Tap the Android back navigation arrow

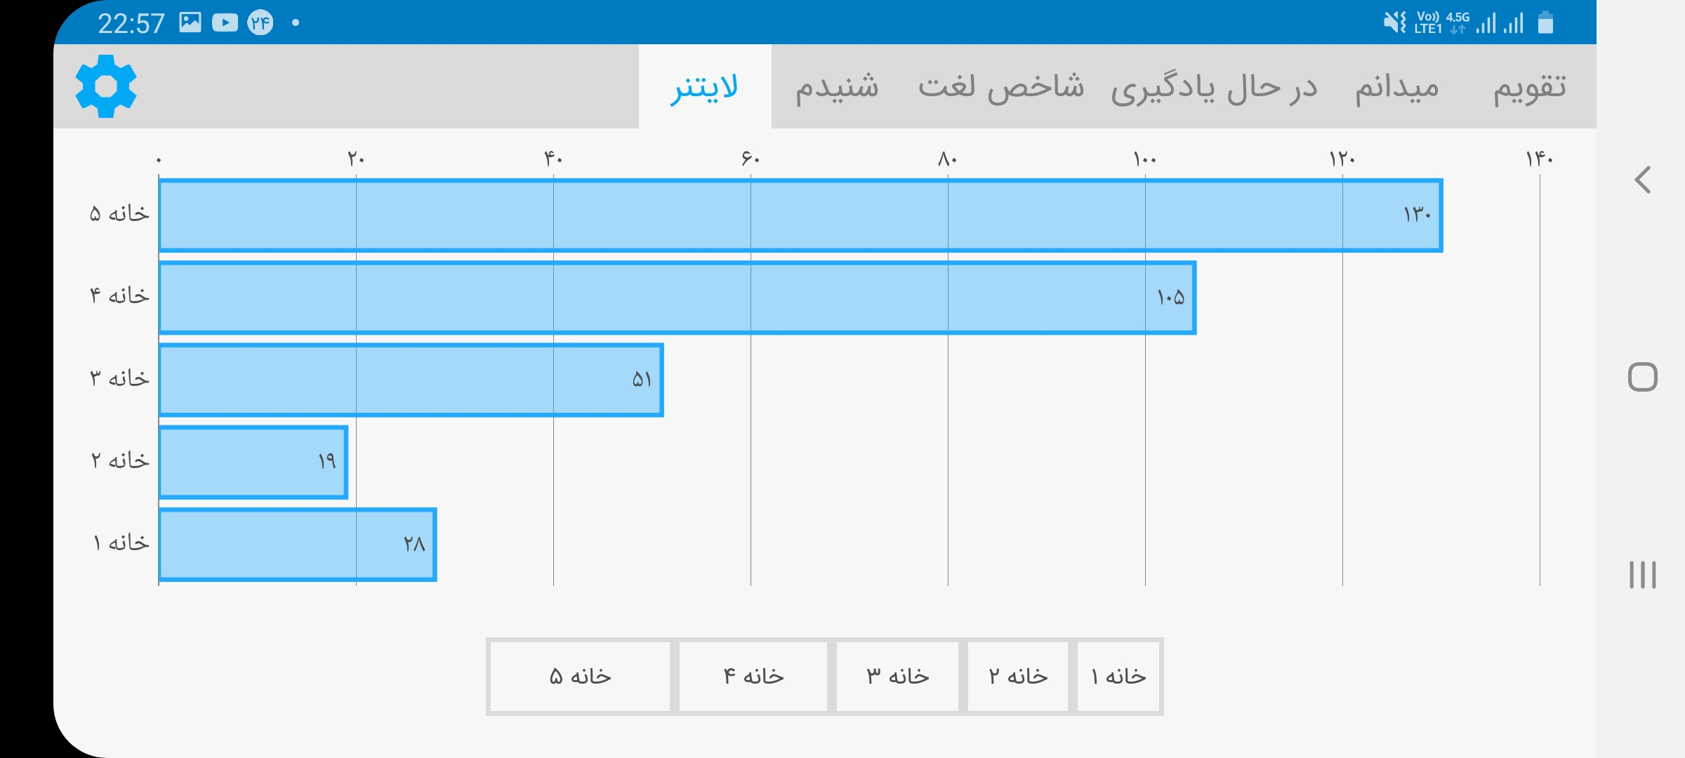tap(1642, 180)
